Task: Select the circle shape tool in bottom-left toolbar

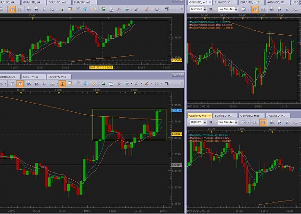Action: pyautogui.click(x=157, y=83)
